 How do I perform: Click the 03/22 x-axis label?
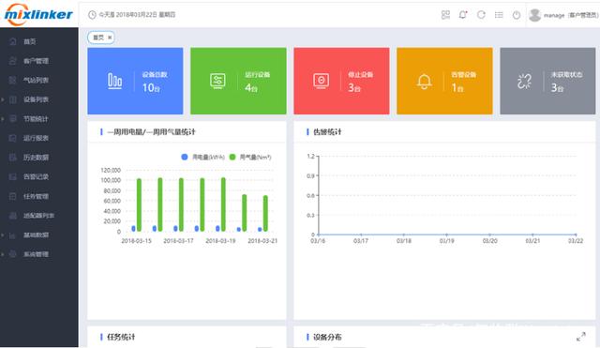click(576, 241)
